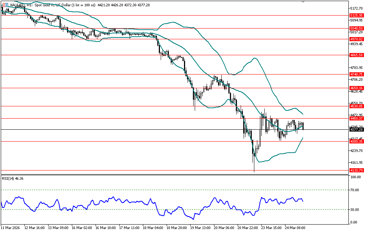368x232 pixels.
Task: Click the 19 Mar 13:00 time axis label
Action: 200,228
